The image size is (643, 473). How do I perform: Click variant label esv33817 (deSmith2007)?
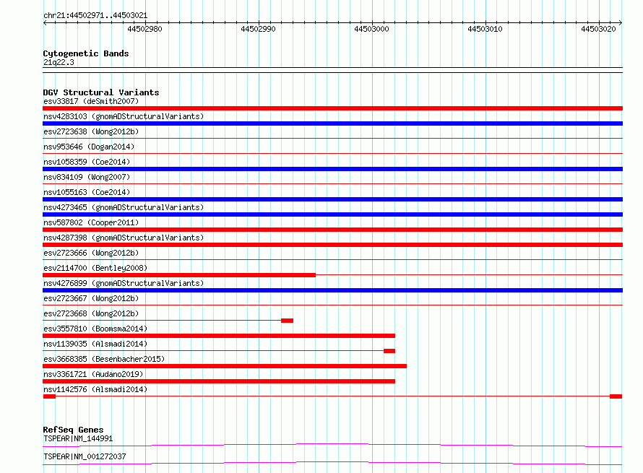(x=91, y=101)
